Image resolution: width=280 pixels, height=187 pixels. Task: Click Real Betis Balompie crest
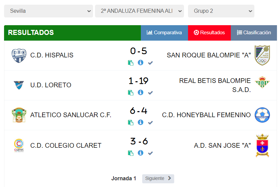point(262,82)
